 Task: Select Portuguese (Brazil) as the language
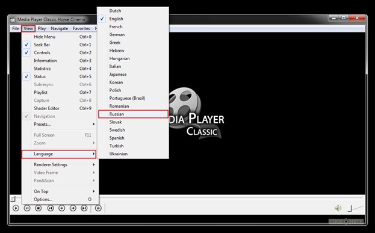[x=133, y=98]
